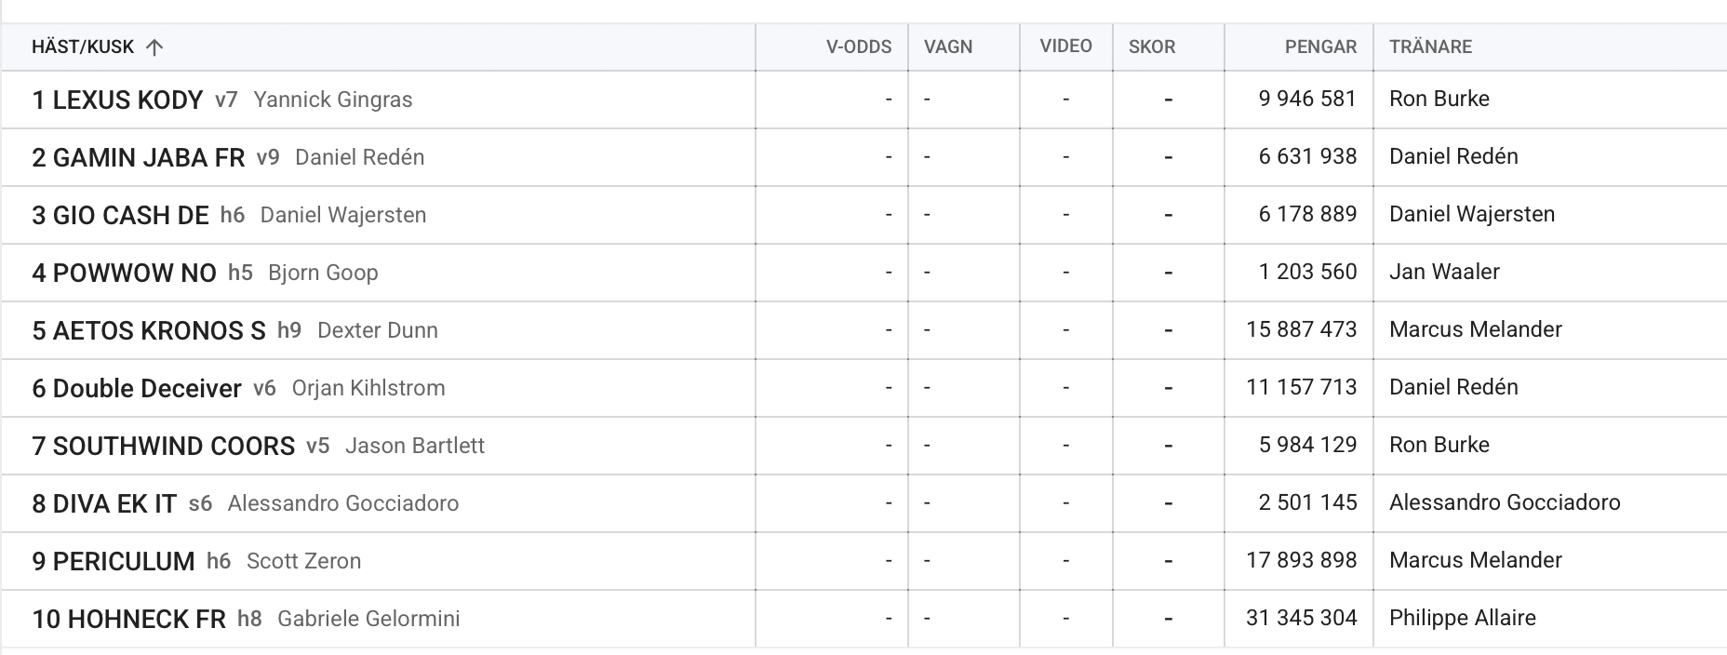Click driver name Yannick Gingras

(333, 100)
